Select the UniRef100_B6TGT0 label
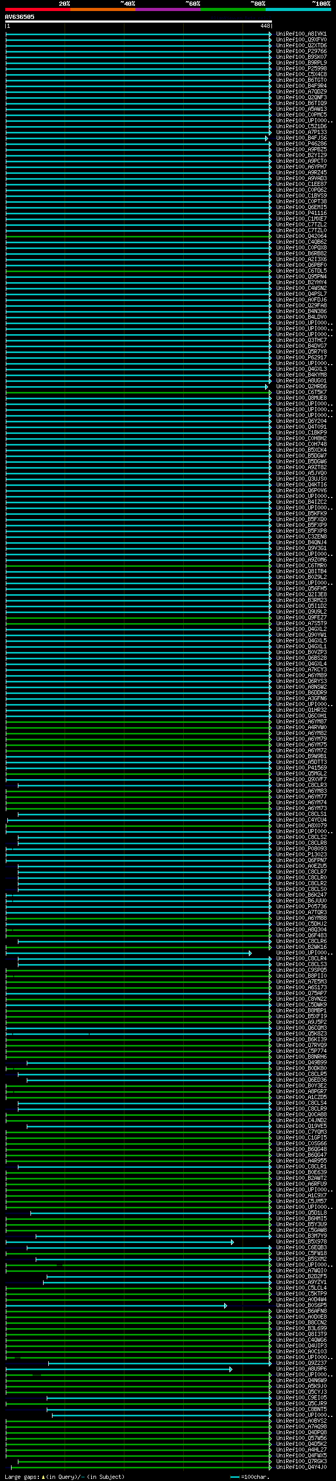336x1481 pixels. (301, 80)
